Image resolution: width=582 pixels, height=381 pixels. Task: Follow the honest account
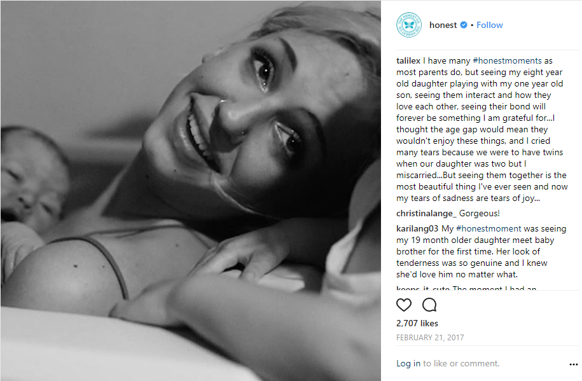coord(490,25)
